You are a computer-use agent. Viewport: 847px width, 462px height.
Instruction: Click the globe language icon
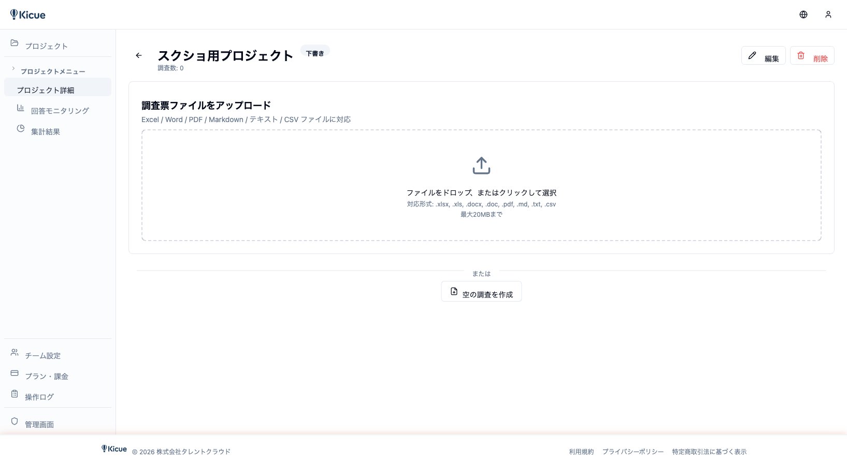tap(803, 14)
